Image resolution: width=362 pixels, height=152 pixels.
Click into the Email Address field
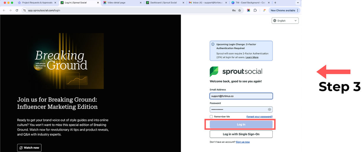click(241, 96)
